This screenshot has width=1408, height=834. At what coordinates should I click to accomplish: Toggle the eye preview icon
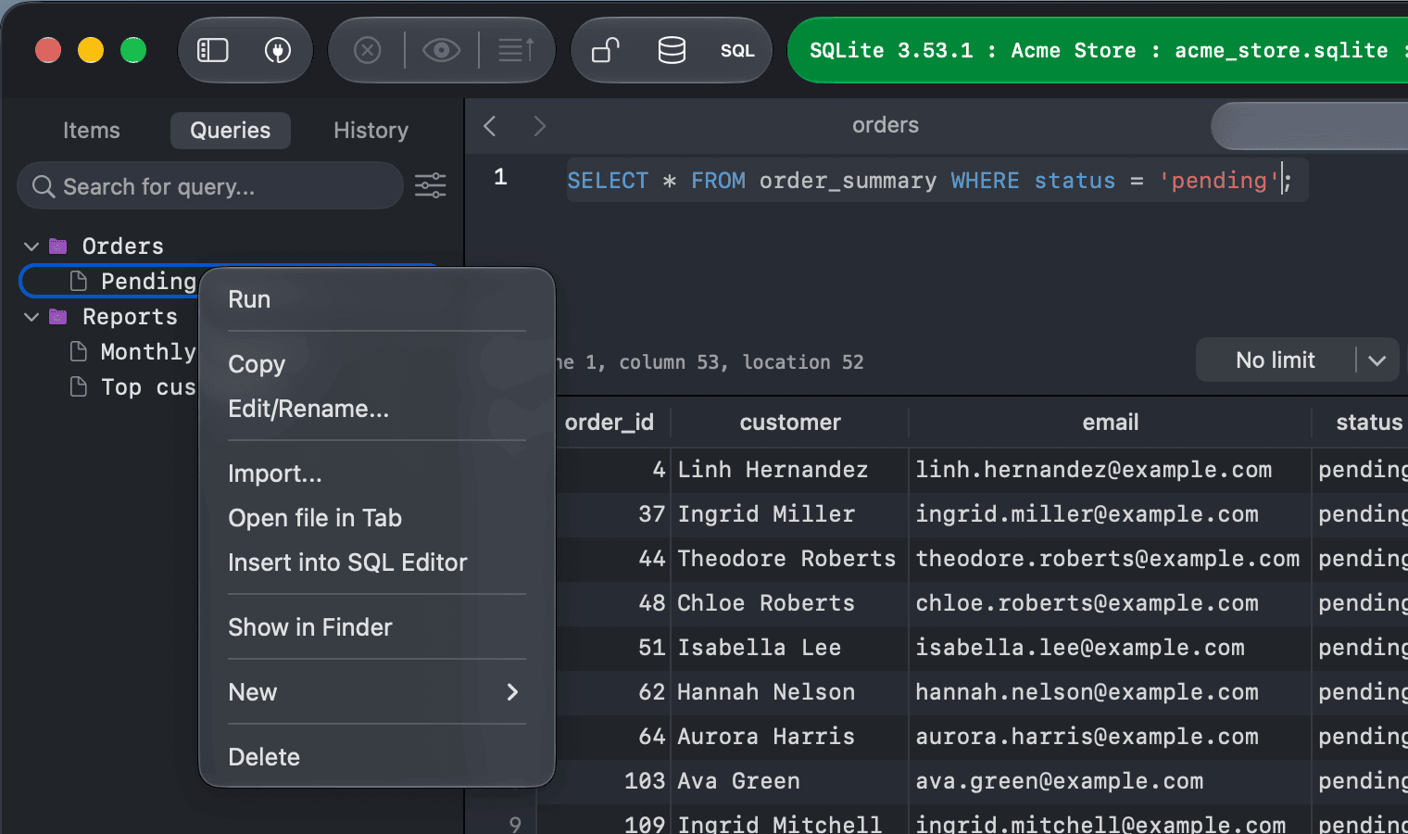click(x=442, y=50)
